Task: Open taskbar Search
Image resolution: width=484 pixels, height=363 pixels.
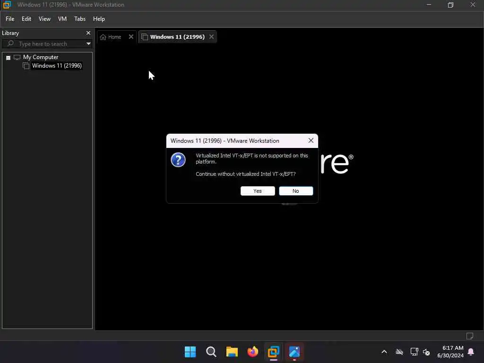Action: coord(211,352)
